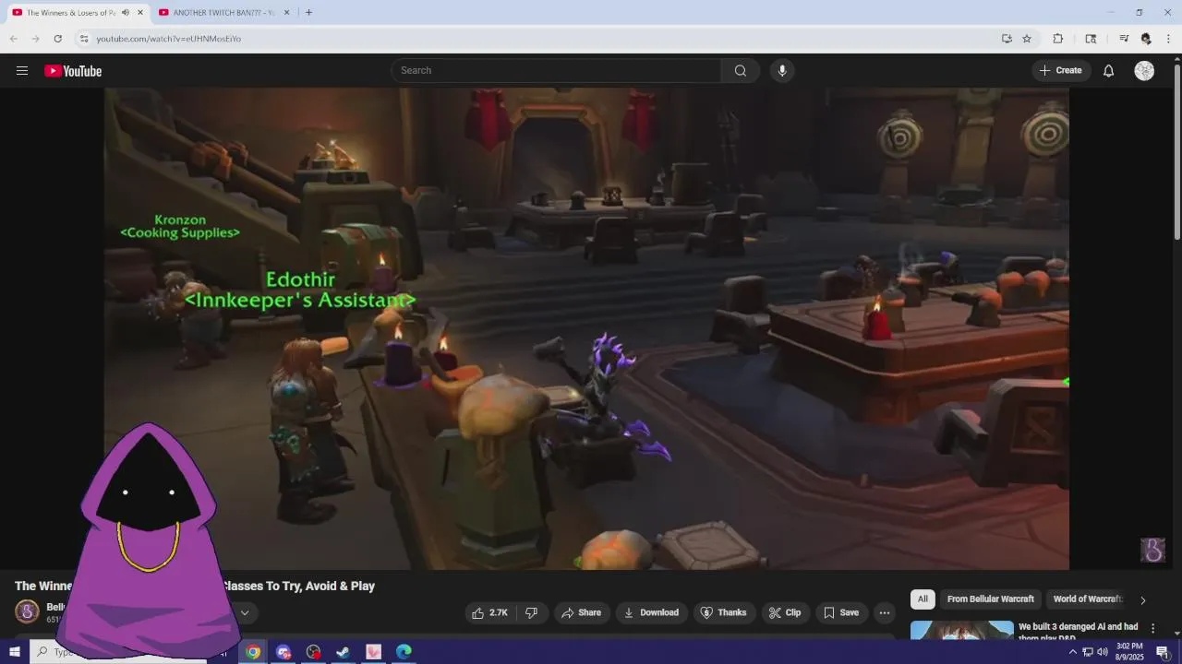Focus the YouTube search field
Screen dimensions: 1182x664
tap(556, 71)
